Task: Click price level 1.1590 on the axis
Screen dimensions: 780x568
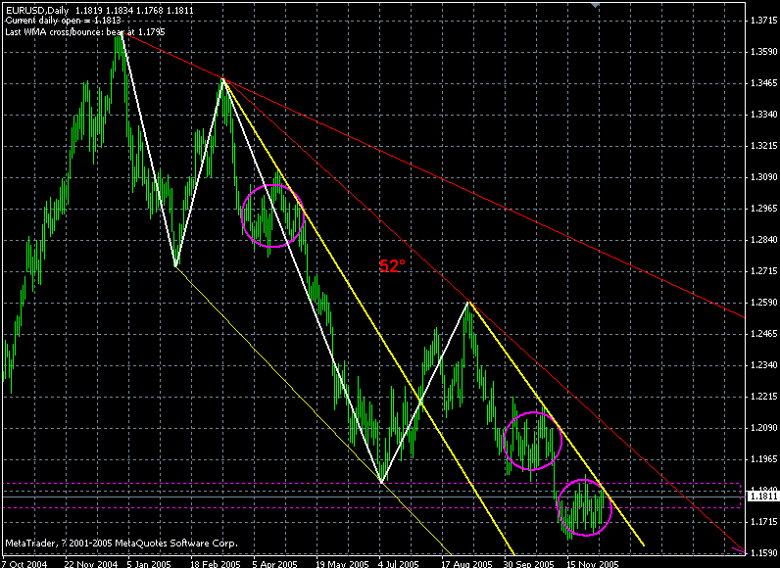Action: (763, 552)
